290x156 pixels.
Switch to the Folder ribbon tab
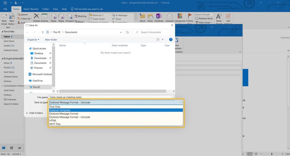(46, 9)
